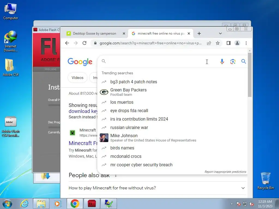Click the scrollbar up arrow
The width and height of the screenshot is (279, 209).
coord(250,51)
